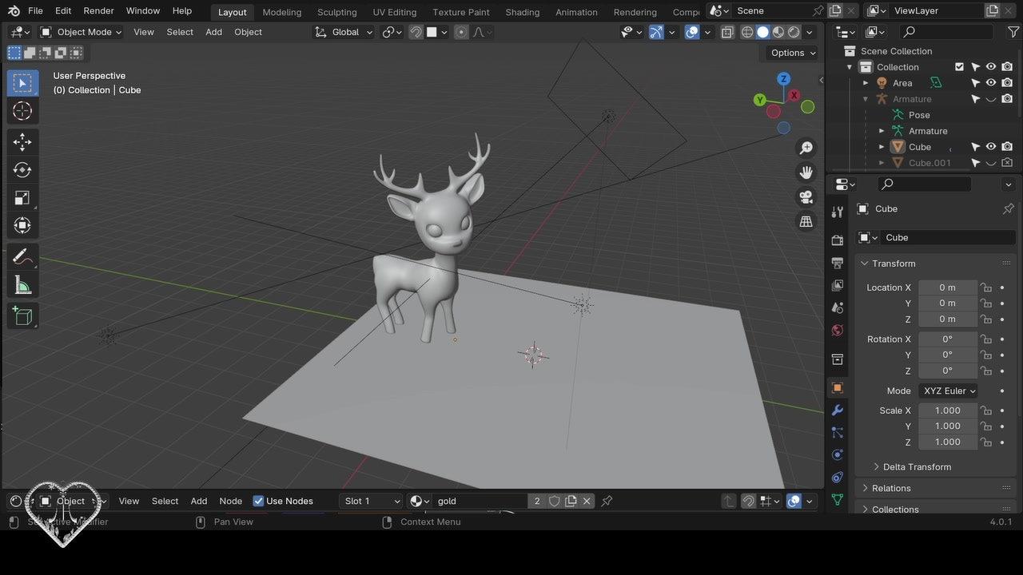Open the Object Mode dropdown
Viewport: 1023px width, 575px height.
pos(81,32)
